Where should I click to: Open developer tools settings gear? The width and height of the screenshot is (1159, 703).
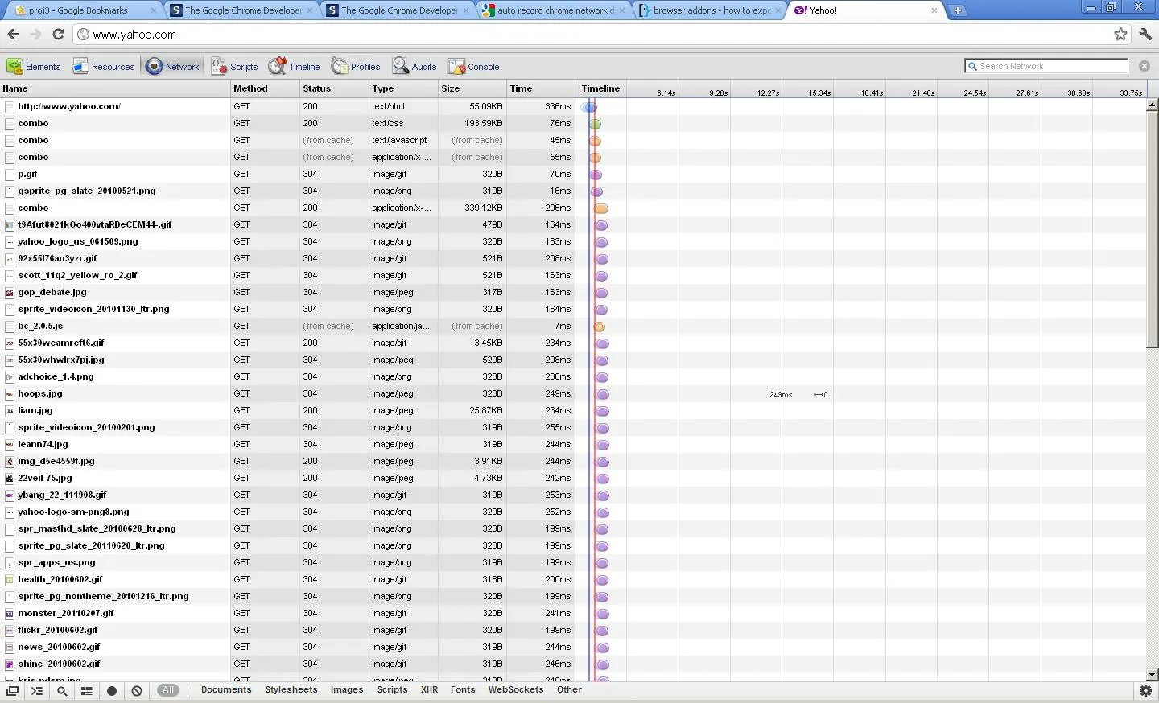1146,691
